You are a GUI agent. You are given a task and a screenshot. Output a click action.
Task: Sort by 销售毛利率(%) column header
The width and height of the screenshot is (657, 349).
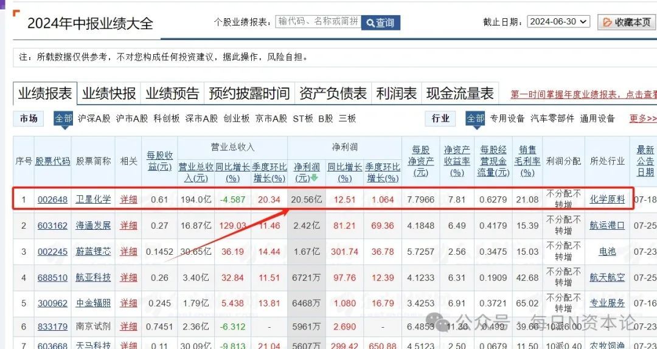tap(527, 161)
